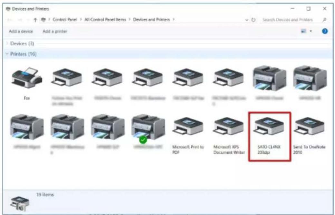335x215 pixels.
Task: Click the Forward navigation arrow
Action: tap(20, 20)
